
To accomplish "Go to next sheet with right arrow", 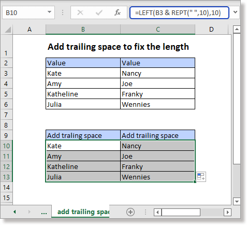I will [30, 212].
